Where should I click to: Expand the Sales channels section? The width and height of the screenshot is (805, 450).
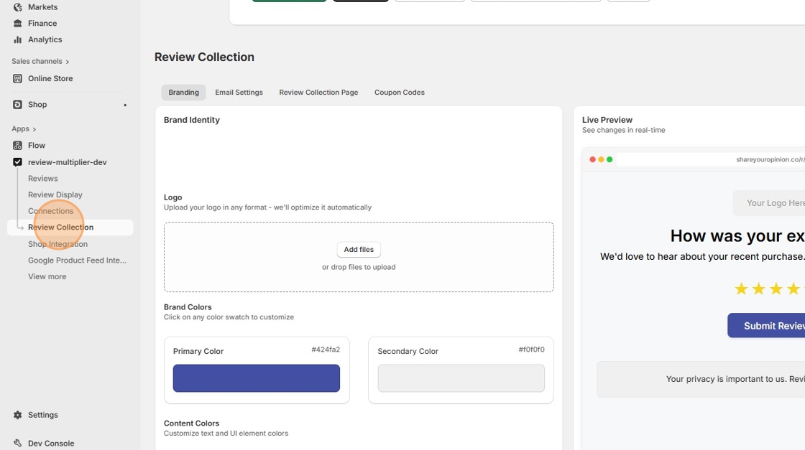tap(68, 62)
